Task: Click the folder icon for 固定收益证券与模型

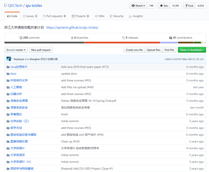Action: coord(8,135)
